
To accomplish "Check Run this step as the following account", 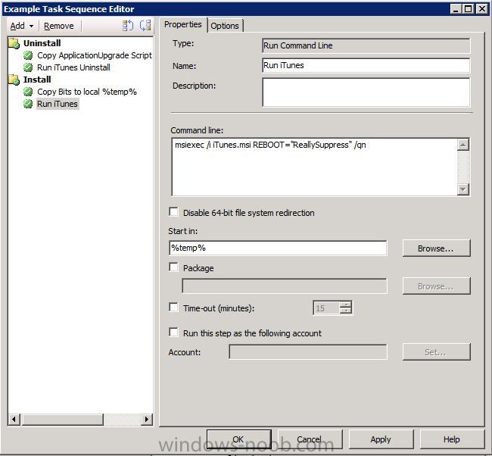I will click(x=173, y=333).
